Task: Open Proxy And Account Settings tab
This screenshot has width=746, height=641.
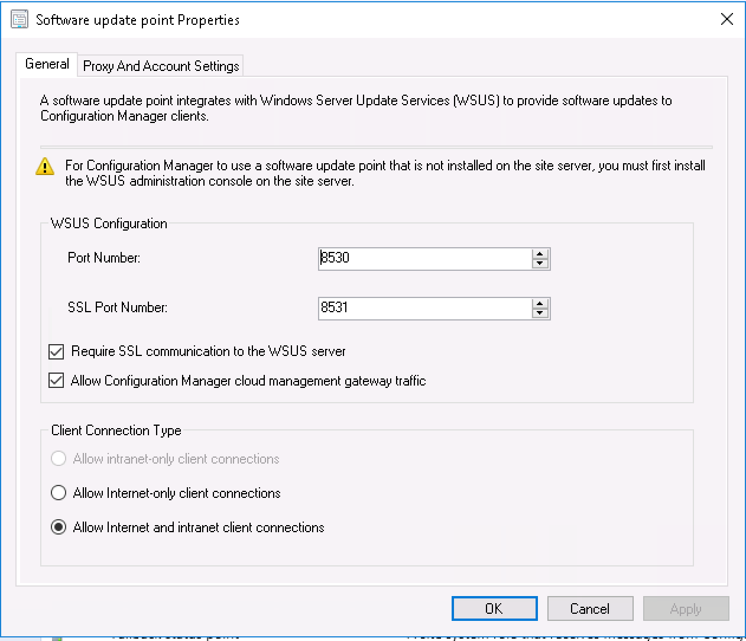Action: (161, 66)
